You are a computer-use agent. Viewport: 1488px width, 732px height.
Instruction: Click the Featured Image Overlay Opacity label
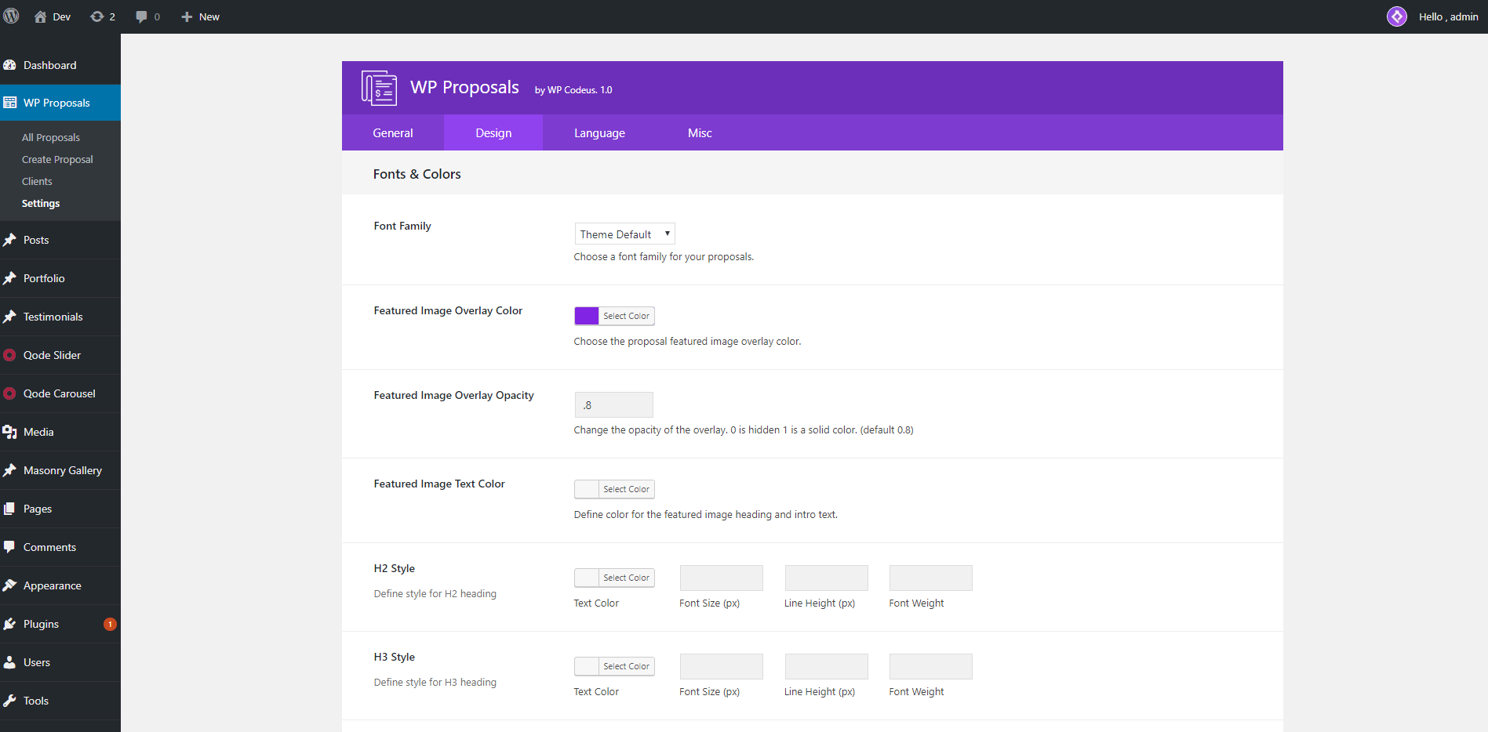tap(453, 395)
